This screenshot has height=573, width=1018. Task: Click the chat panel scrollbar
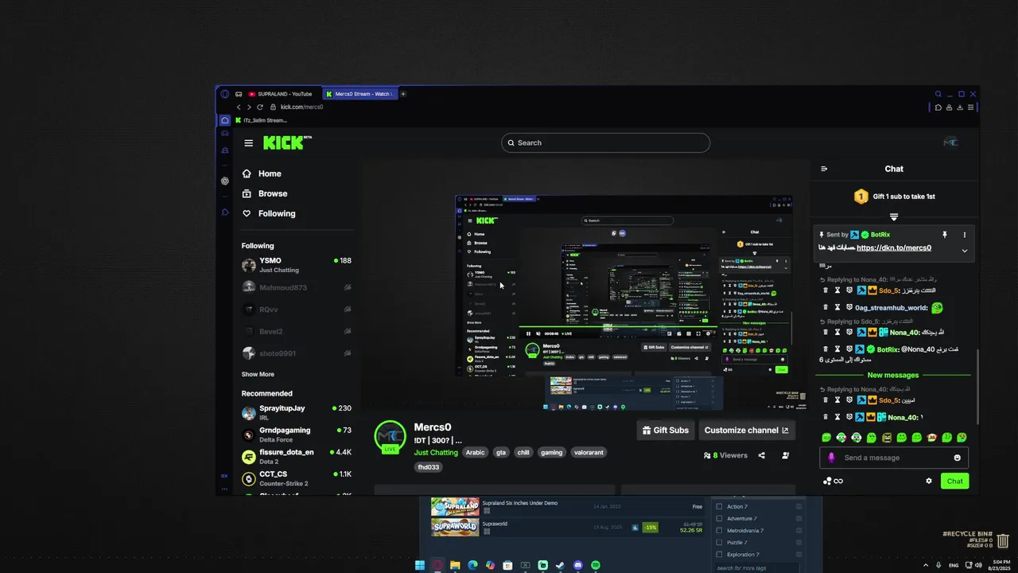tap(977, 386)
